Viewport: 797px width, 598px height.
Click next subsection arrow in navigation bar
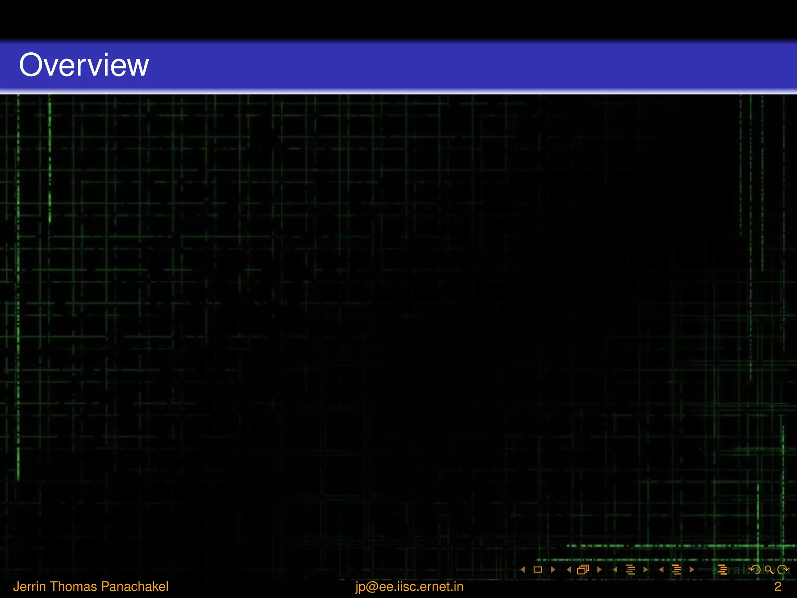point(646,570)
